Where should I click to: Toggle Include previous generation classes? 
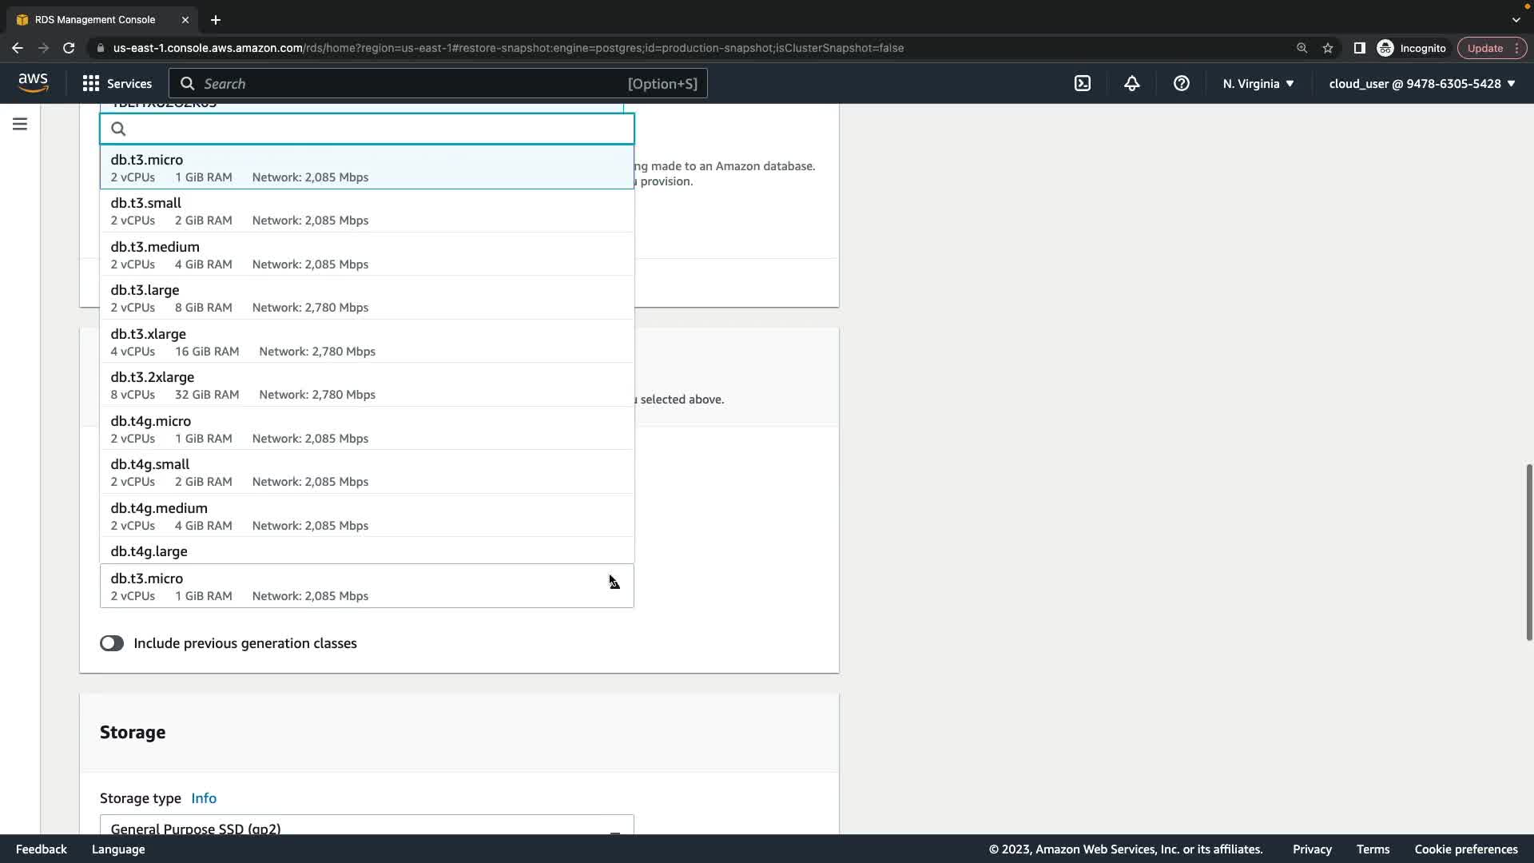tap(112, 643)
